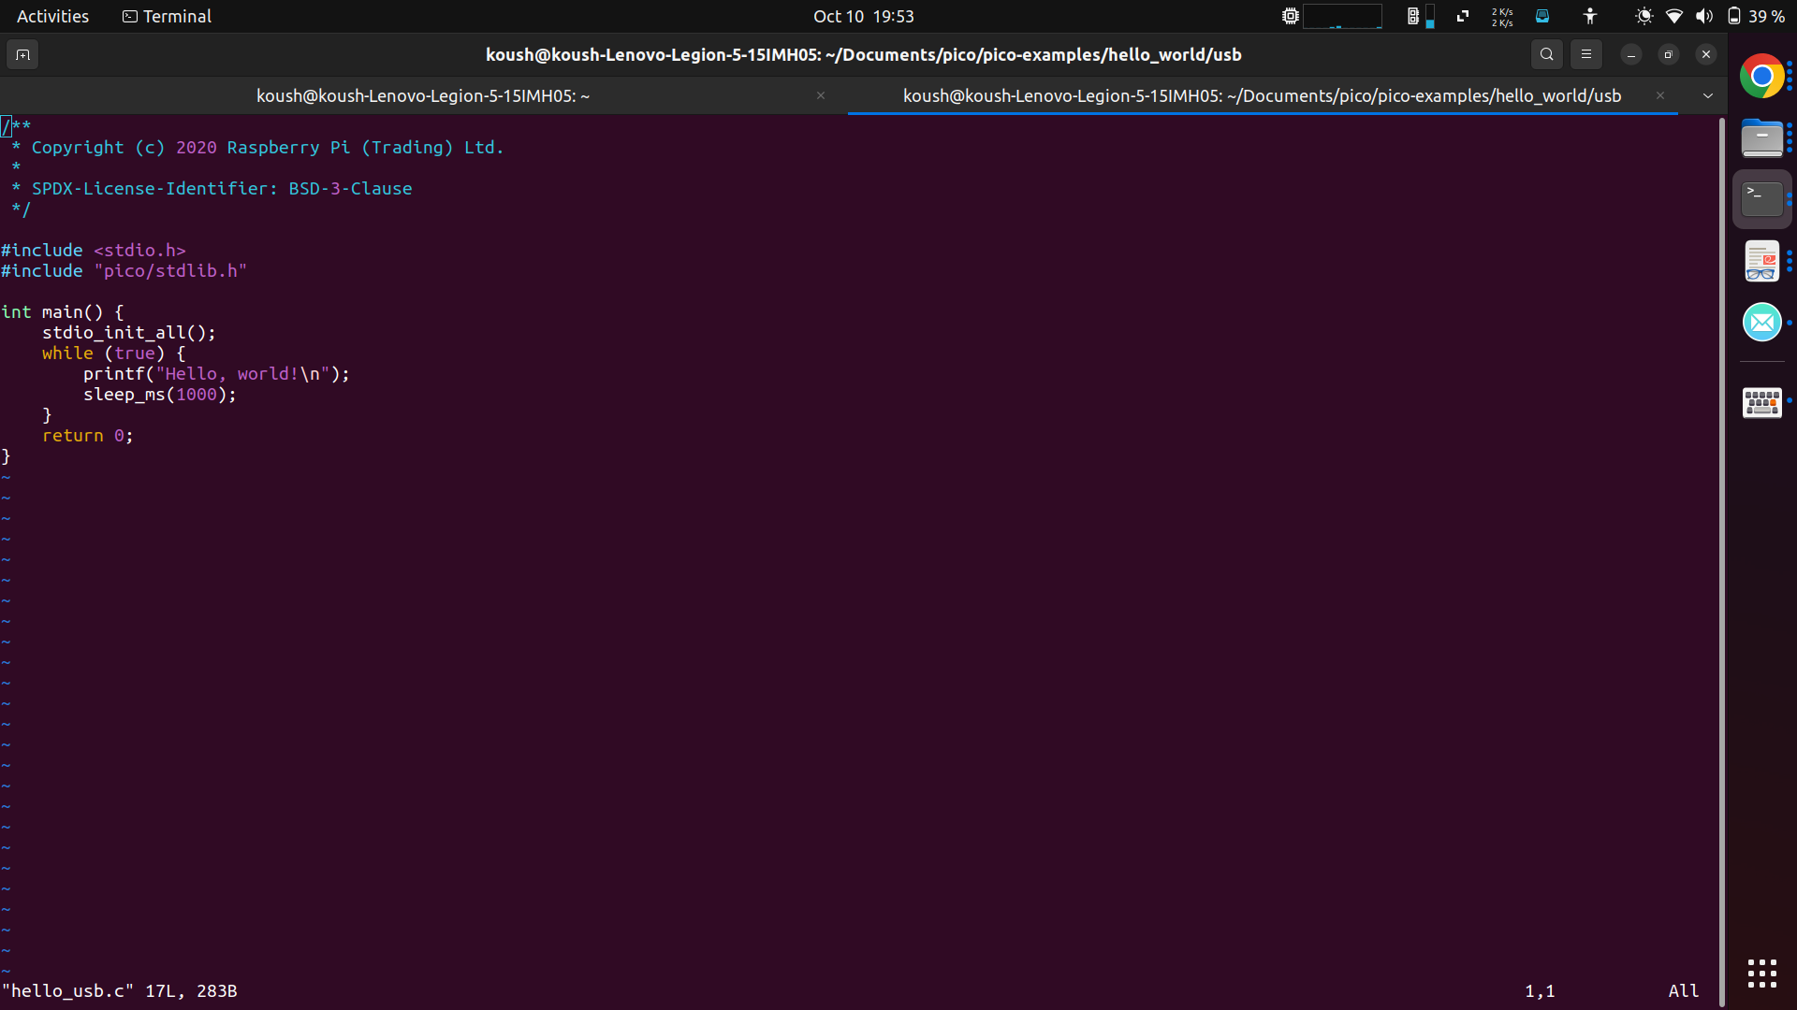Open the CPU monitor indicator
The width and height of the screenshot is (1797, 1010).
[x=1289, y=16]
